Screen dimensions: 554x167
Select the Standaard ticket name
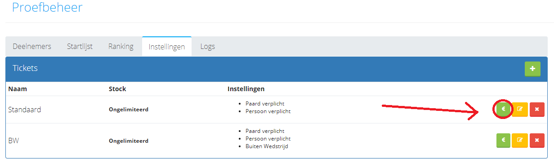[25, 110]
